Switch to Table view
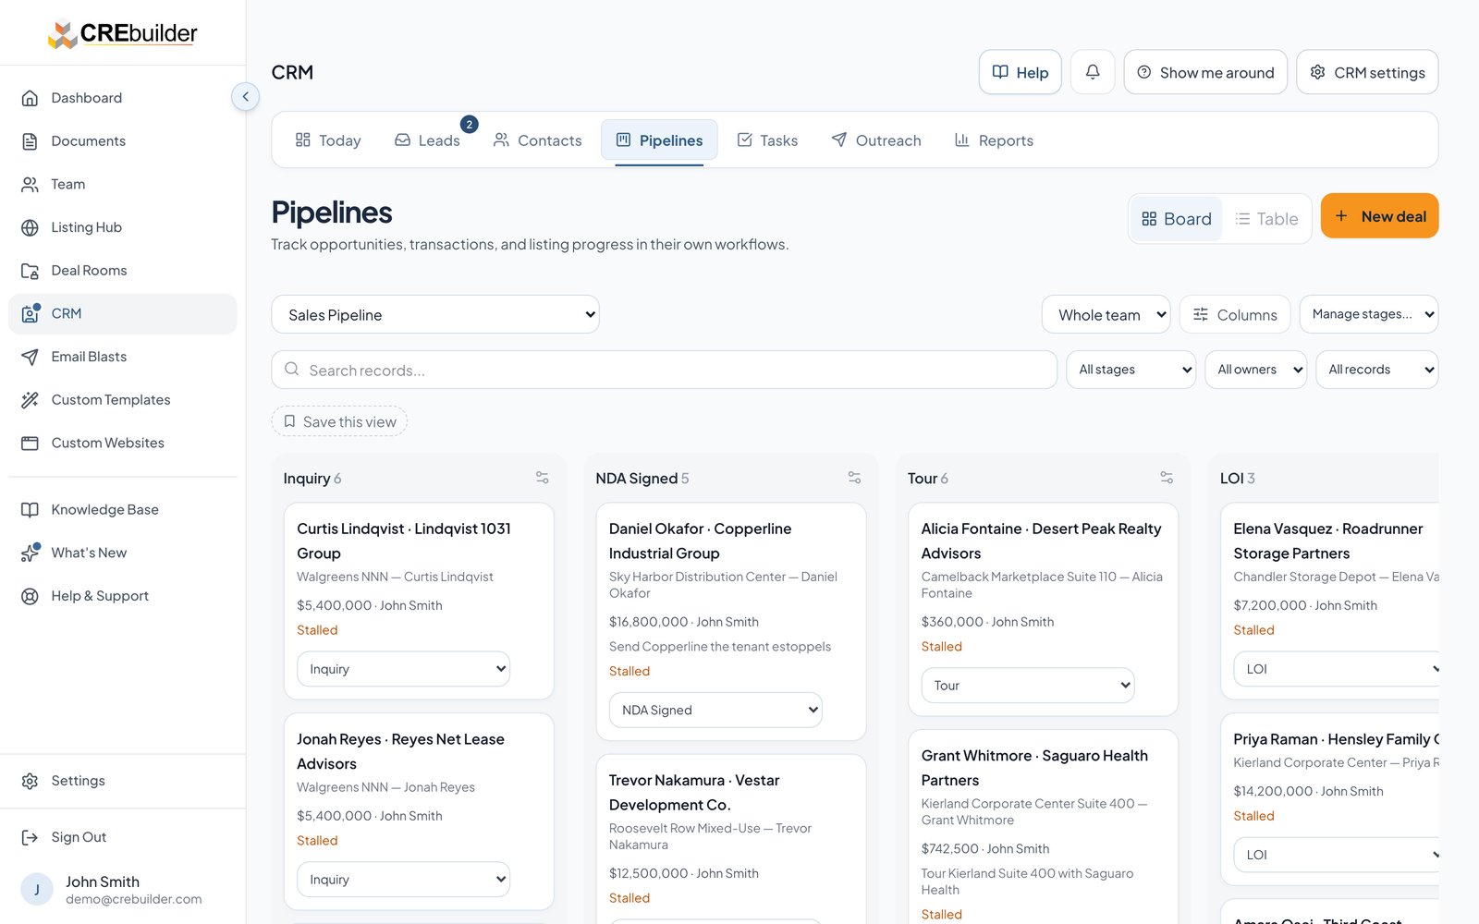The height and width of the screenshot is (924, 1479). [1266, 219]
